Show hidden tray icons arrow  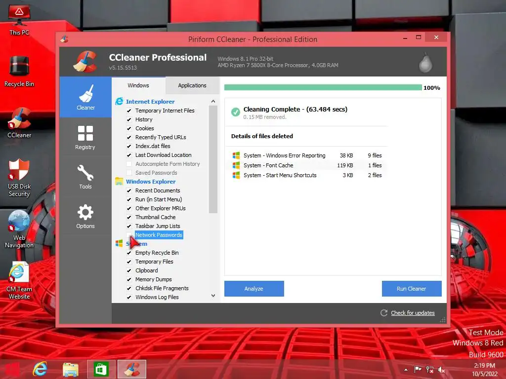pos(406,370)
